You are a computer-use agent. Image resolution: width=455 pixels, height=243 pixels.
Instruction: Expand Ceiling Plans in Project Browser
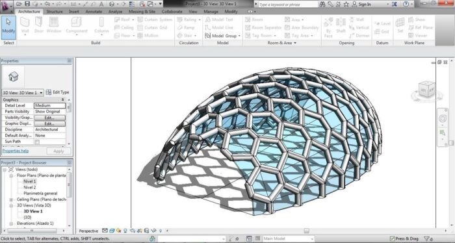[x=11, y=199]
